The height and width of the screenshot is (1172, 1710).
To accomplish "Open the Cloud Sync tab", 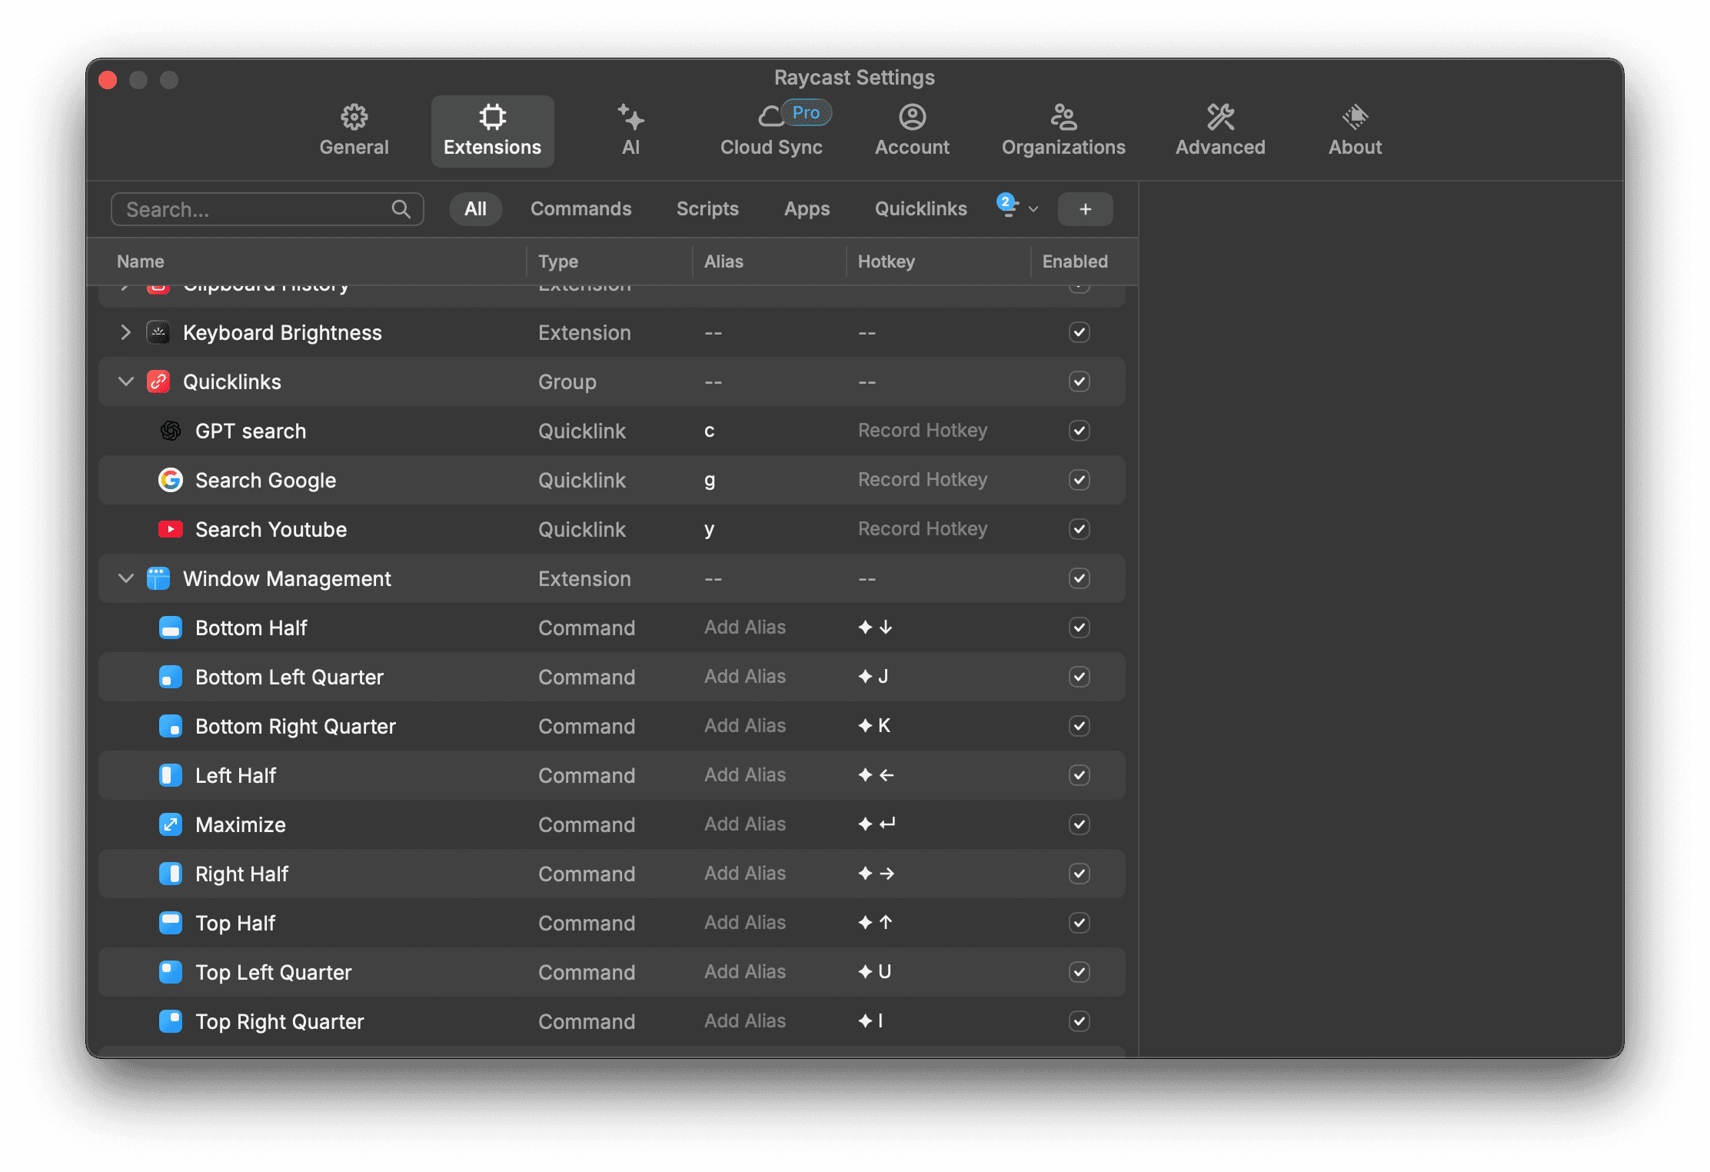I will click(x=771, y=131).
